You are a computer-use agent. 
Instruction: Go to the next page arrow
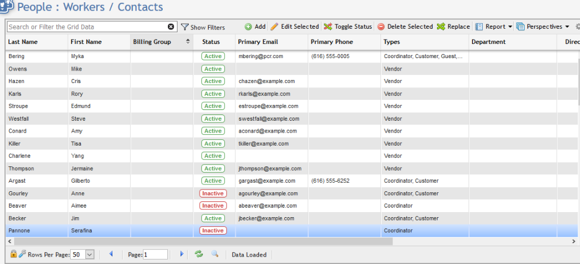181,254
